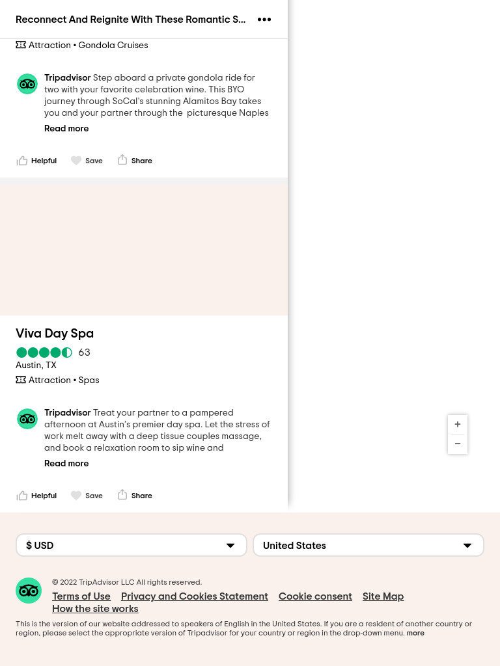This screenshot has width=500, height=666.
Task: Save Viva Day Spa with heart icon
Action: point(87,496)
